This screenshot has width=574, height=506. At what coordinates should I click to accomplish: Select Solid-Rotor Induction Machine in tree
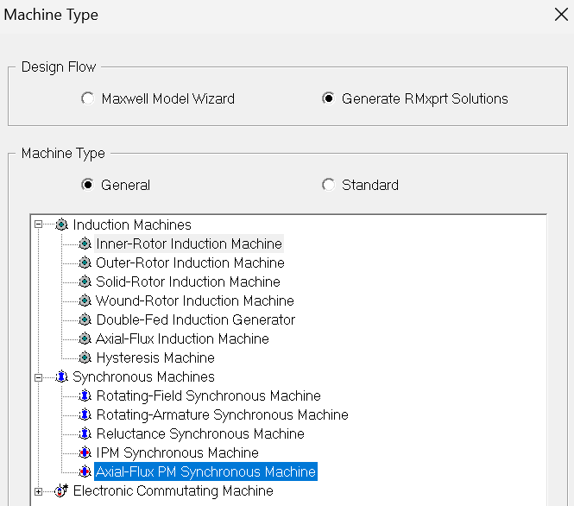(x=187, y=282)
